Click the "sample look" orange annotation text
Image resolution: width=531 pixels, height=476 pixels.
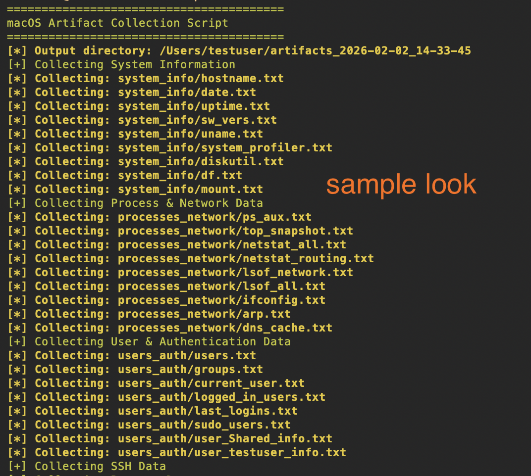[x=401, y=185]
